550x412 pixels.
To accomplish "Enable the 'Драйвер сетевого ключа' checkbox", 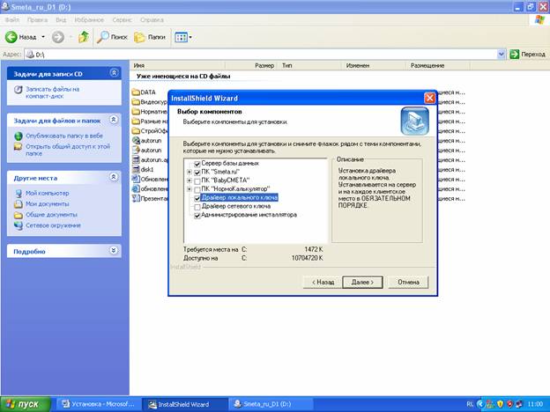I will [x=197, y=206].
